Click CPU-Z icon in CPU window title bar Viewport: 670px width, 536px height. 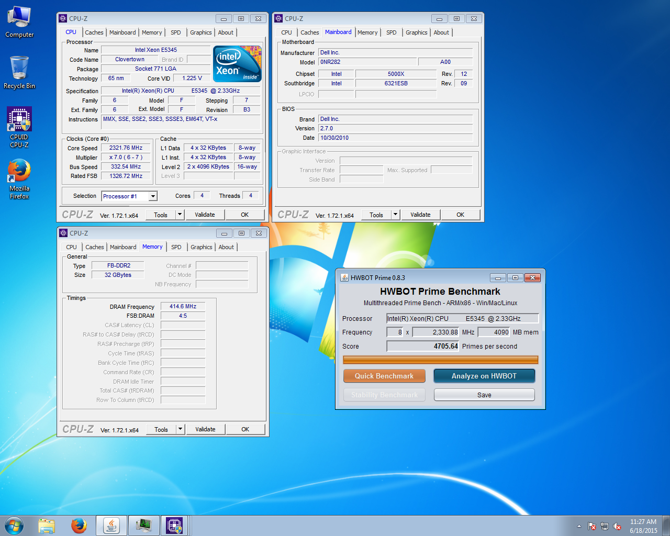pos(63,18)
